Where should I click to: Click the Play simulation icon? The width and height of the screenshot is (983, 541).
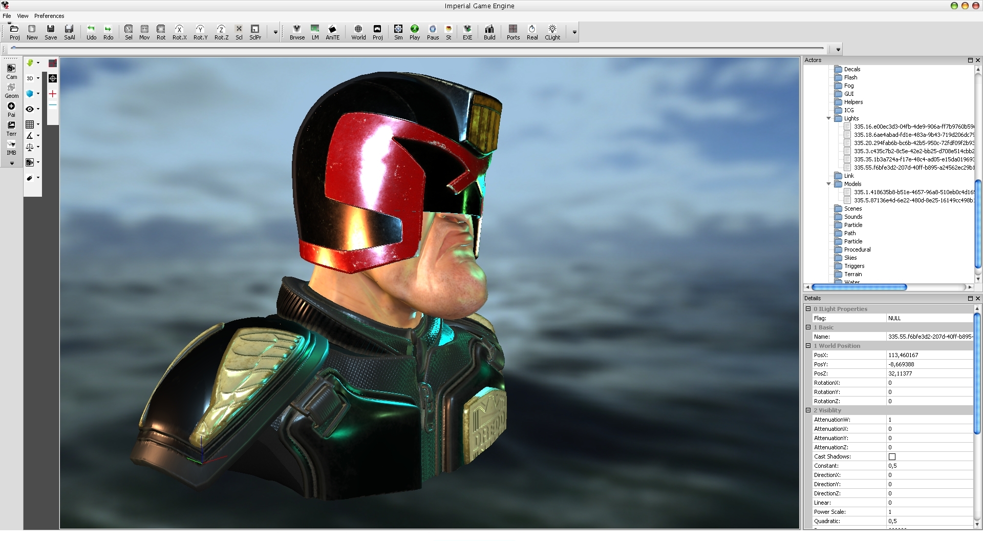point(415,32)
